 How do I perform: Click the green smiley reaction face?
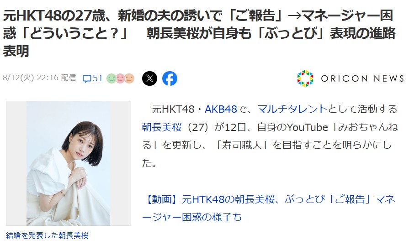click(x=112, y=78)
